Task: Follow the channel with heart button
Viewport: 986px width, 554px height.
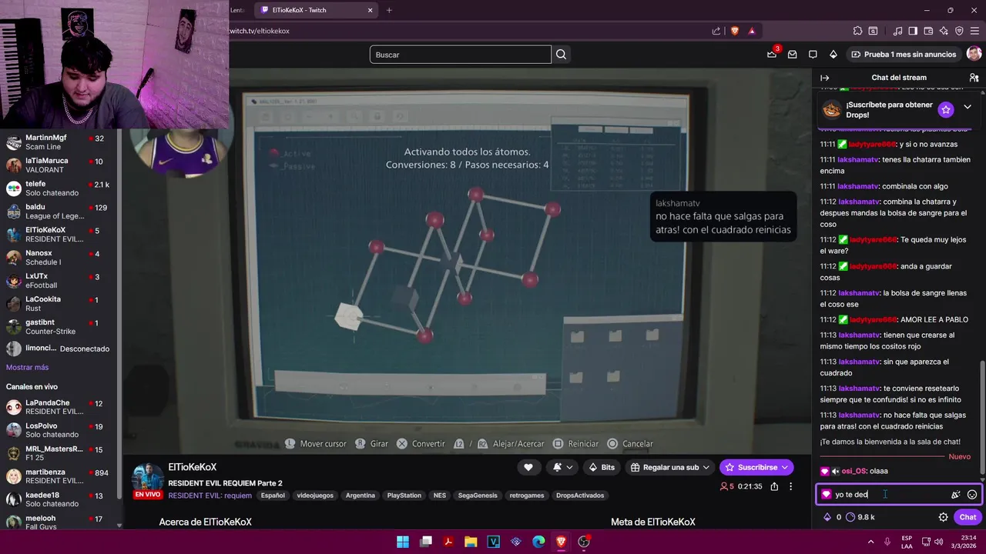Action: [x=528, y=467]
